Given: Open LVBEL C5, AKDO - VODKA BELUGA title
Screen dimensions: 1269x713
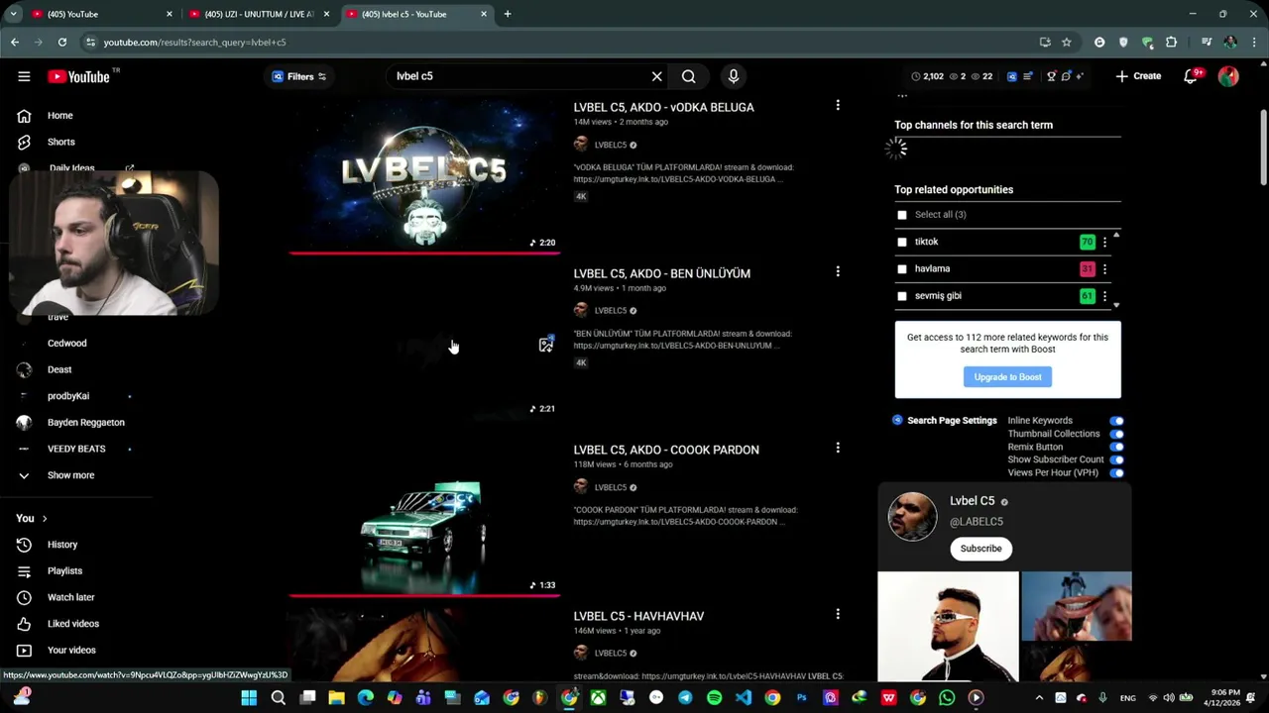Looking at the screenshot, I should [663, 107].
